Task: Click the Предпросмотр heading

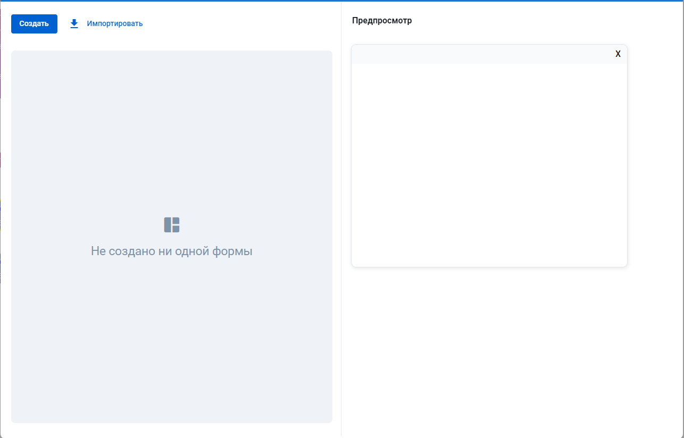Action: [382, 21]
